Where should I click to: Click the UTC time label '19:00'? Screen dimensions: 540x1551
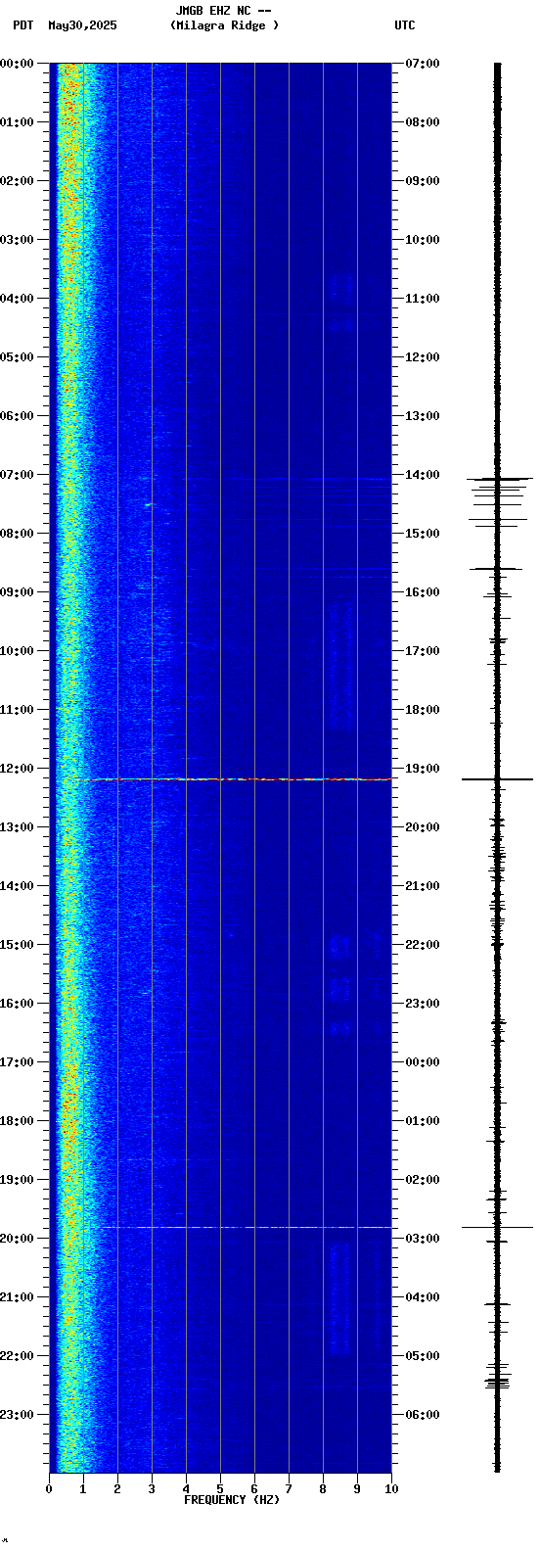[423, 769]
